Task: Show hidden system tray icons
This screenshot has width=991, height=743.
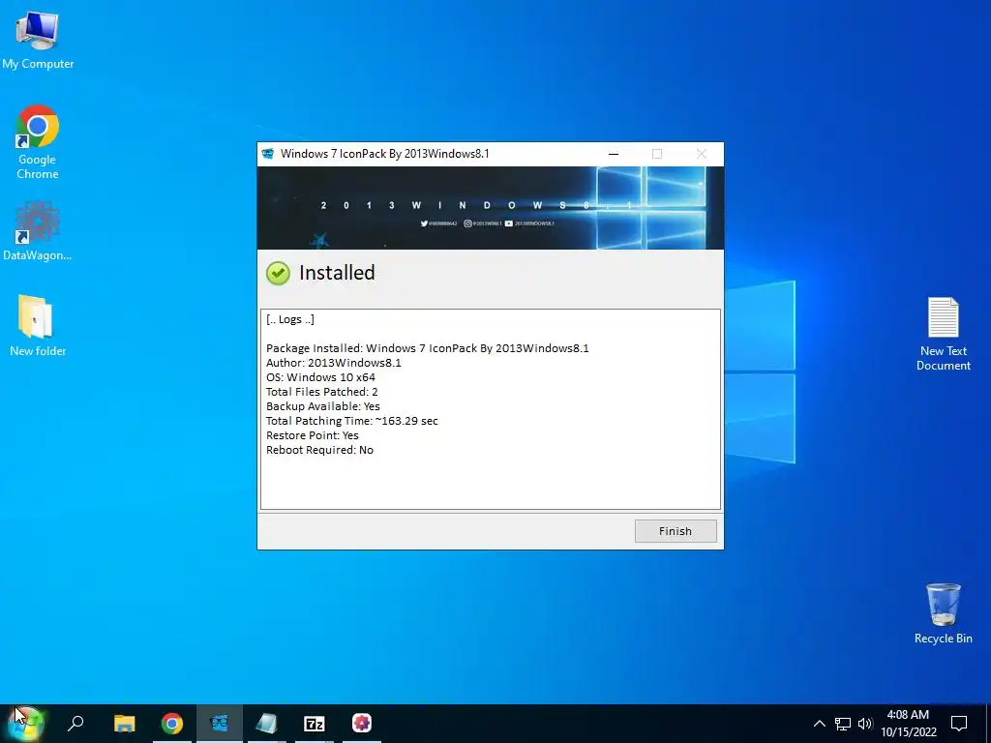Action: tap(819, 724)
